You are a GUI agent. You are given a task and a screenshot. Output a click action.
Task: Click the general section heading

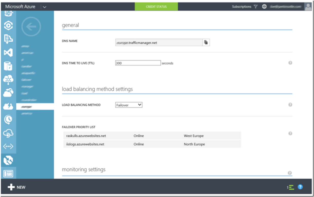click(70, 25)
